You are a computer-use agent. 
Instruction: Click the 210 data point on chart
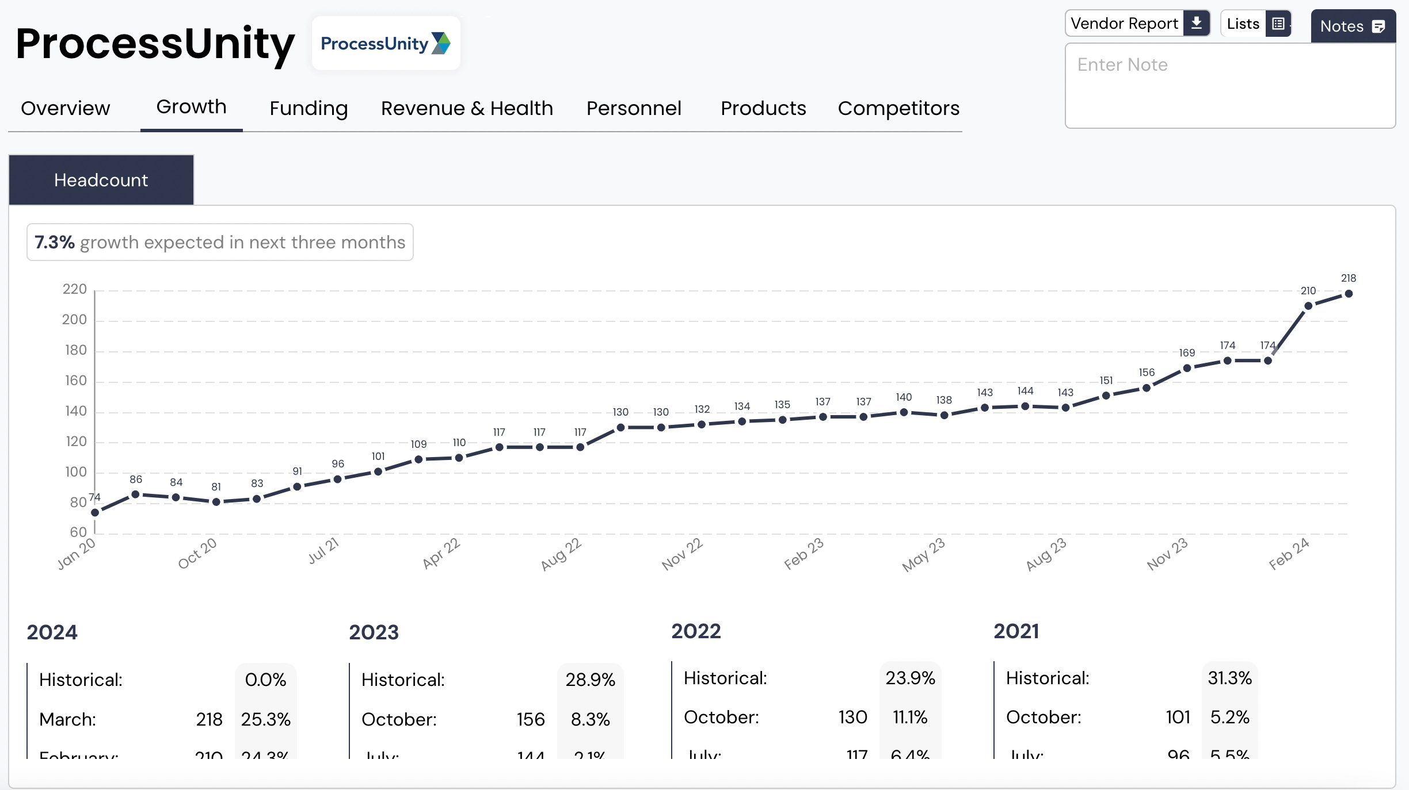pyautogui.click(x=1308, y=306)
